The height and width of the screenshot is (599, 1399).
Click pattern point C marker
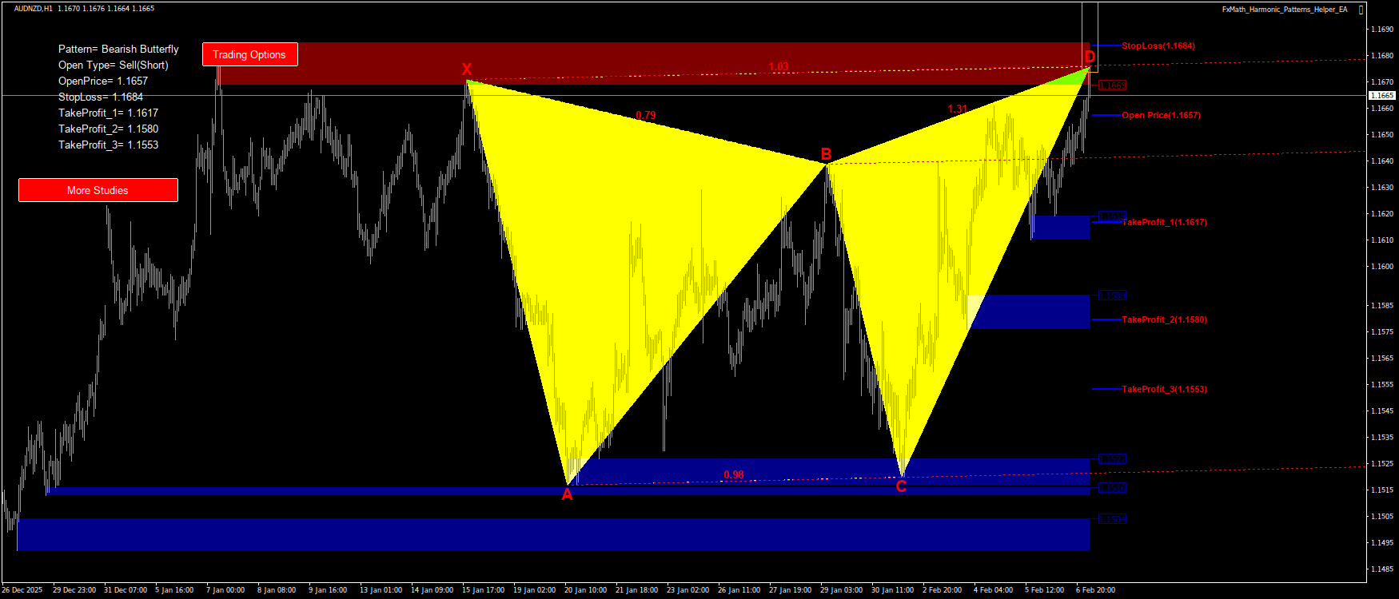pos(901,486)
